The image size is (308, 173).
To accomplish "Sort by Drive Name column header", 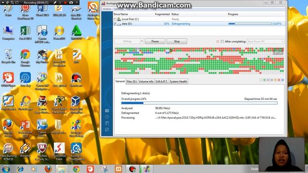I will point(121,14).
